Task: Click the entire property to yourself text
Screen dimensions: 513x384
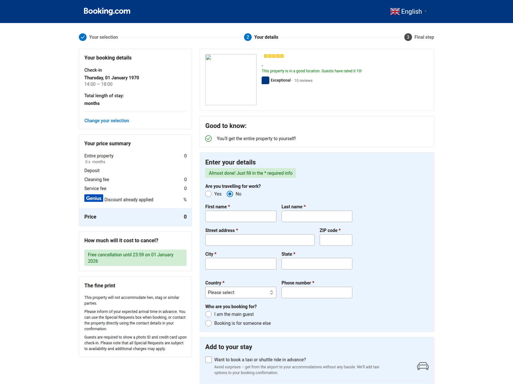Action: pyautogui.click(x=256, y=139)
